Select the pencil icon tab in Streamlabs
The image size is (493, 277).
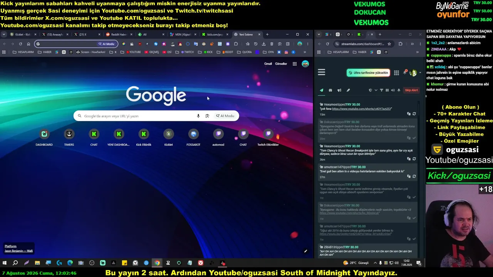tap(348, 90)
